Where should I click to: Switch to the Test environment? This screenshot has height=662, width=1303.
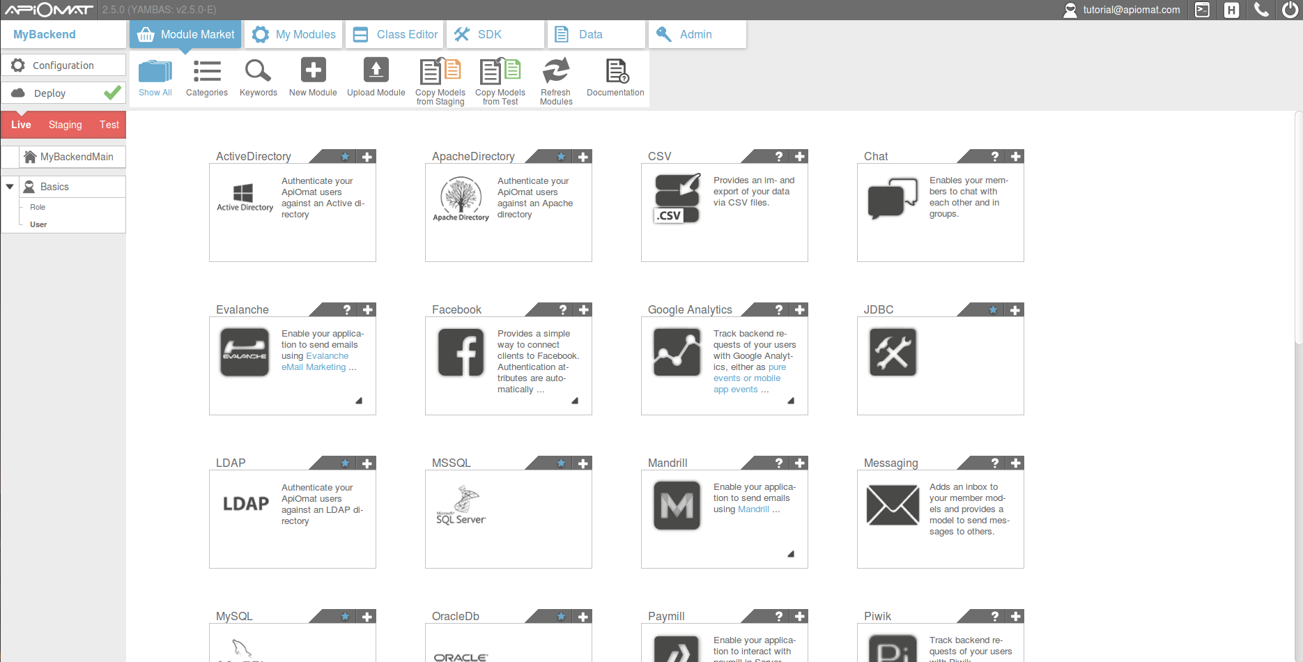pyautogui.click(x=109, y=125)
